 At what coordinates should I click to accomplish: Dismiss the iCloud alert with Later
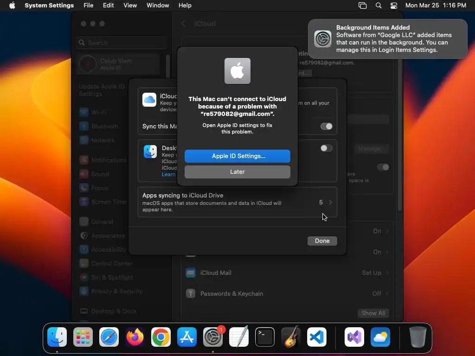(x=237, y=172)
